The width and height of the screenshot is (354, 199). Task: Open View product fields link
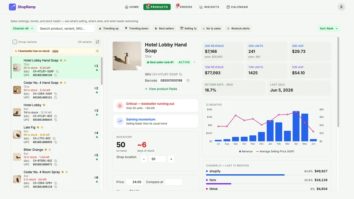pos(161,89)
